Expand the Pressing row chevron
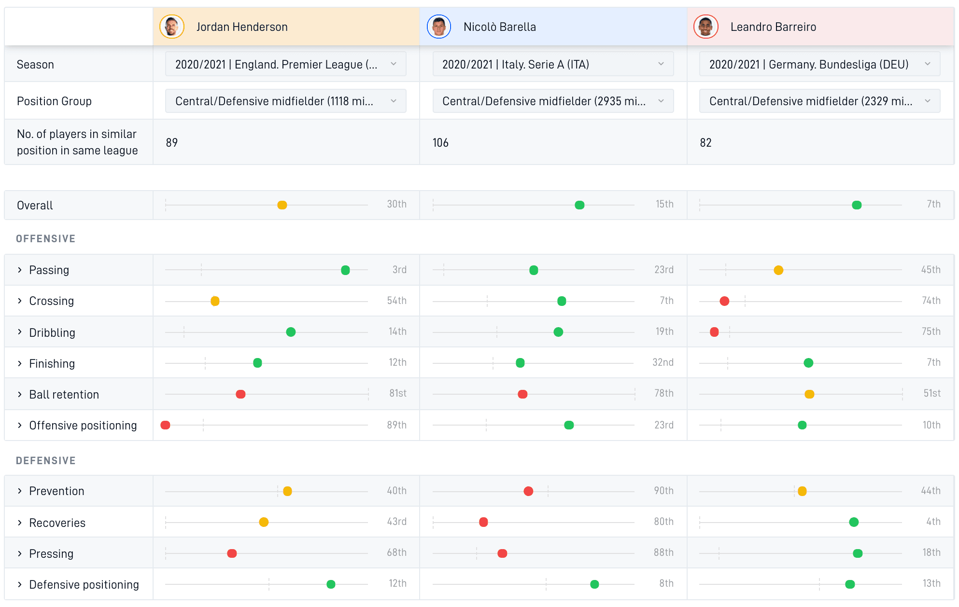Screen dimensions: 959x607 (20, 553)
